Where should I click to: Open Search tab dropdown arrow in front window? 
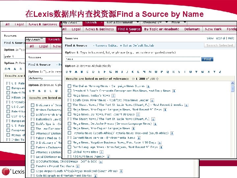click(x=102, y=22)
